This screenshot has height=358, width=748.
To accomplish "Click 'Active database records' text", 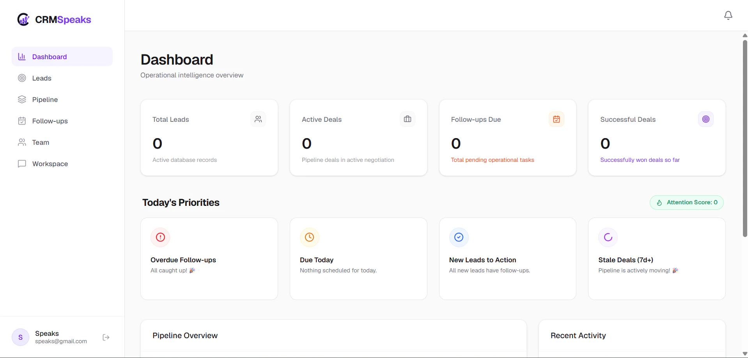I will click(x=184, y=160).
